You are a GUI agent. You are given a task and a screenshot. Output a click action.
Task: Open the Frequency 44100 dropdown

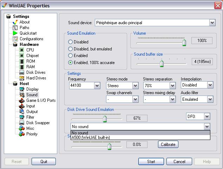tap(97, 86)
